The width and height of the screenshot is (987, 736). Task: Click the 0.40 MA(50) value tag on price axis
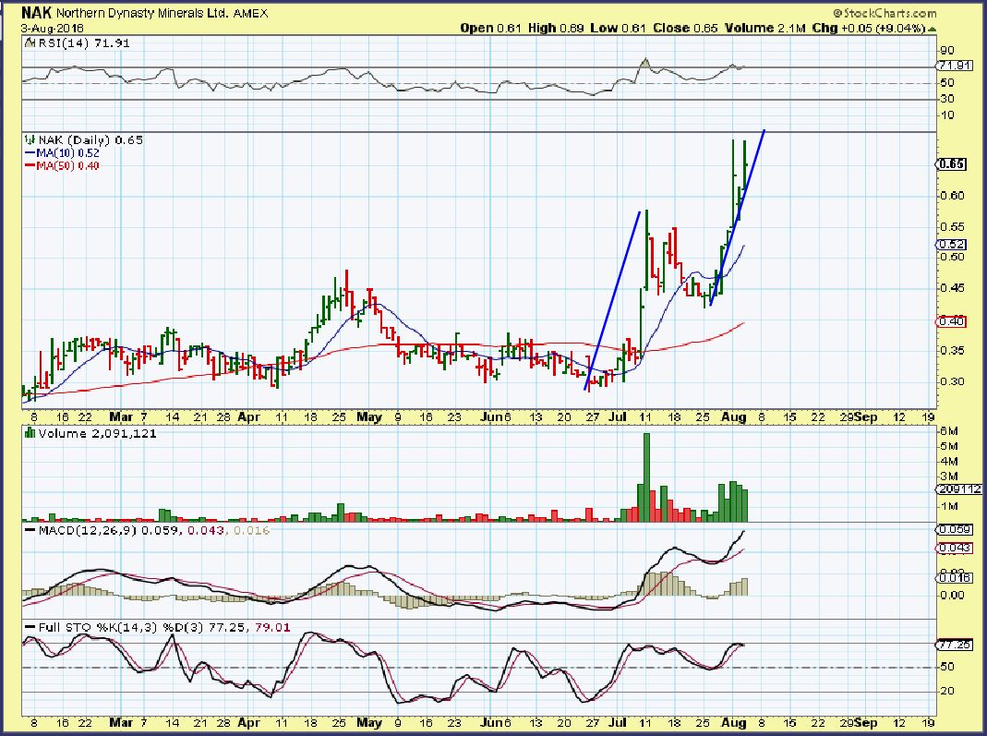(x=951, y=321)
